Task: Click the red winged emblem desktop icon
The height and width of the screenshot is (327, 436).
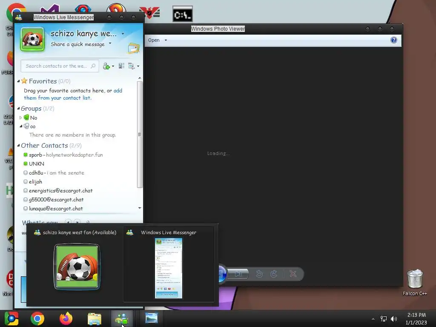Action: click(x=149, y=12)
